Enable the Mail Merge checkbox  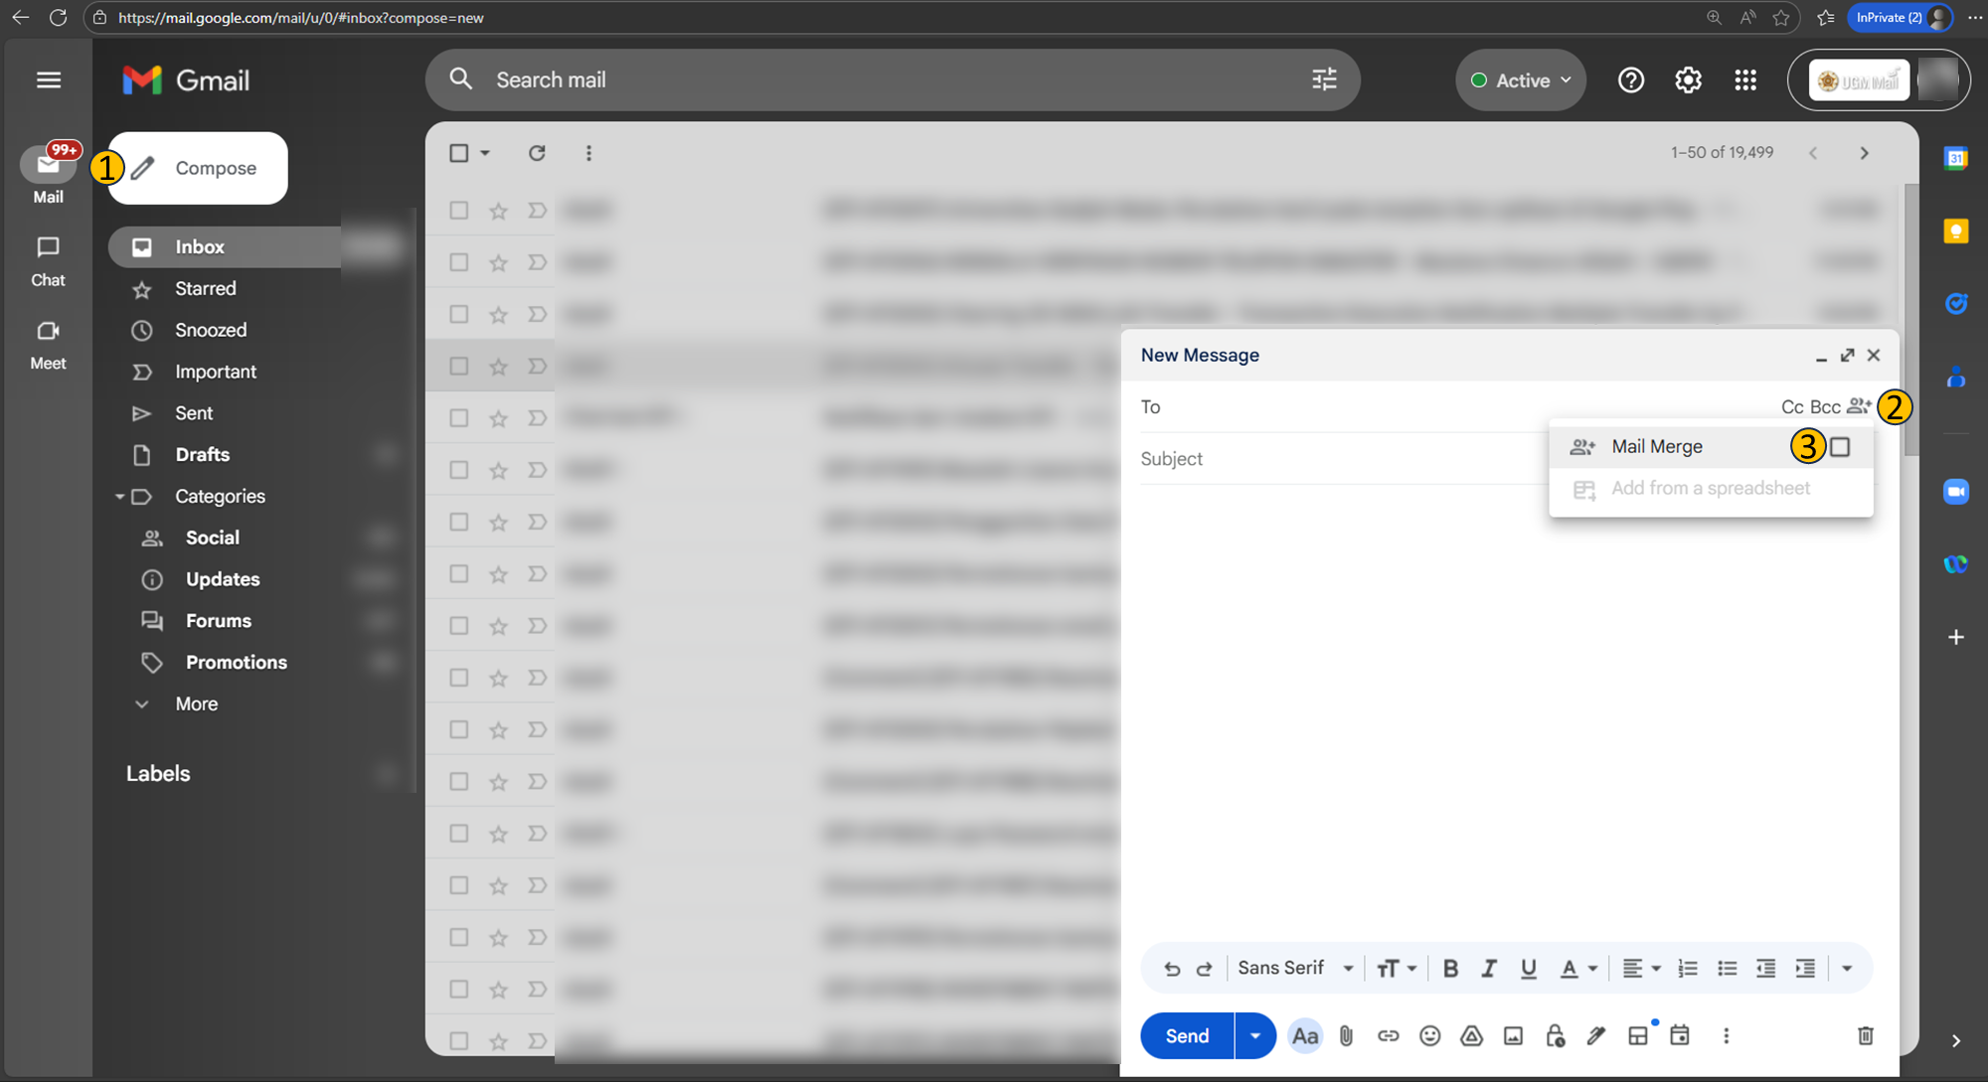pyautogui.click(x=1840, y=447)
